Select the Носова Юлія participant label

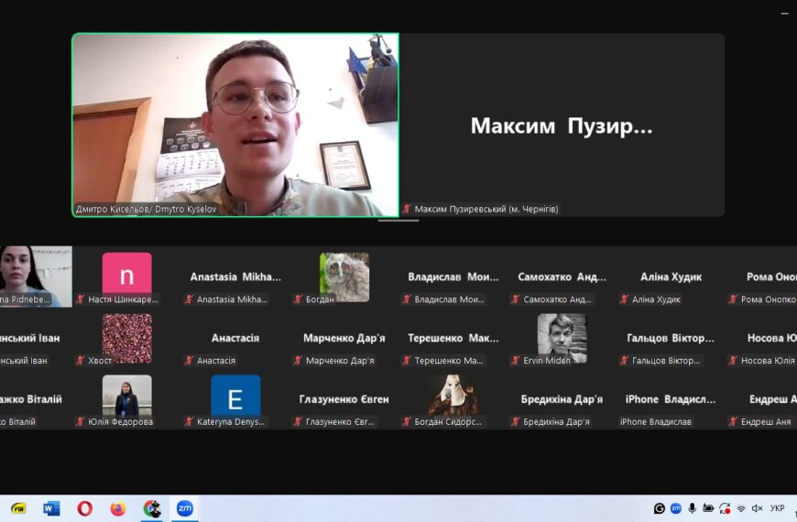pyautogui.click(x=768, y=361)
